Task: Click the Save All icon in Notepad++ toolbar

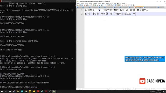Action: tap(83, 5)
